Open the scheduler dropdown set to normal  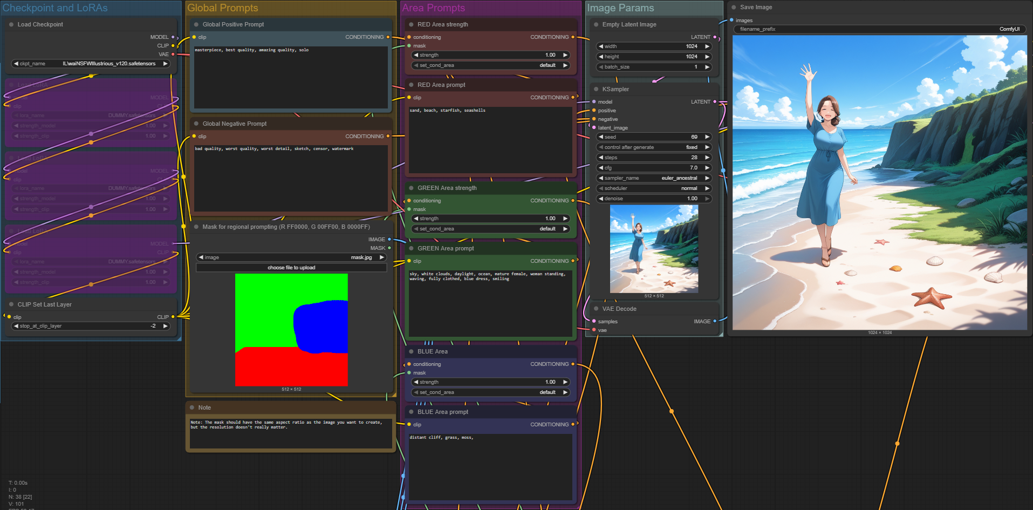(x=654, y=188)
